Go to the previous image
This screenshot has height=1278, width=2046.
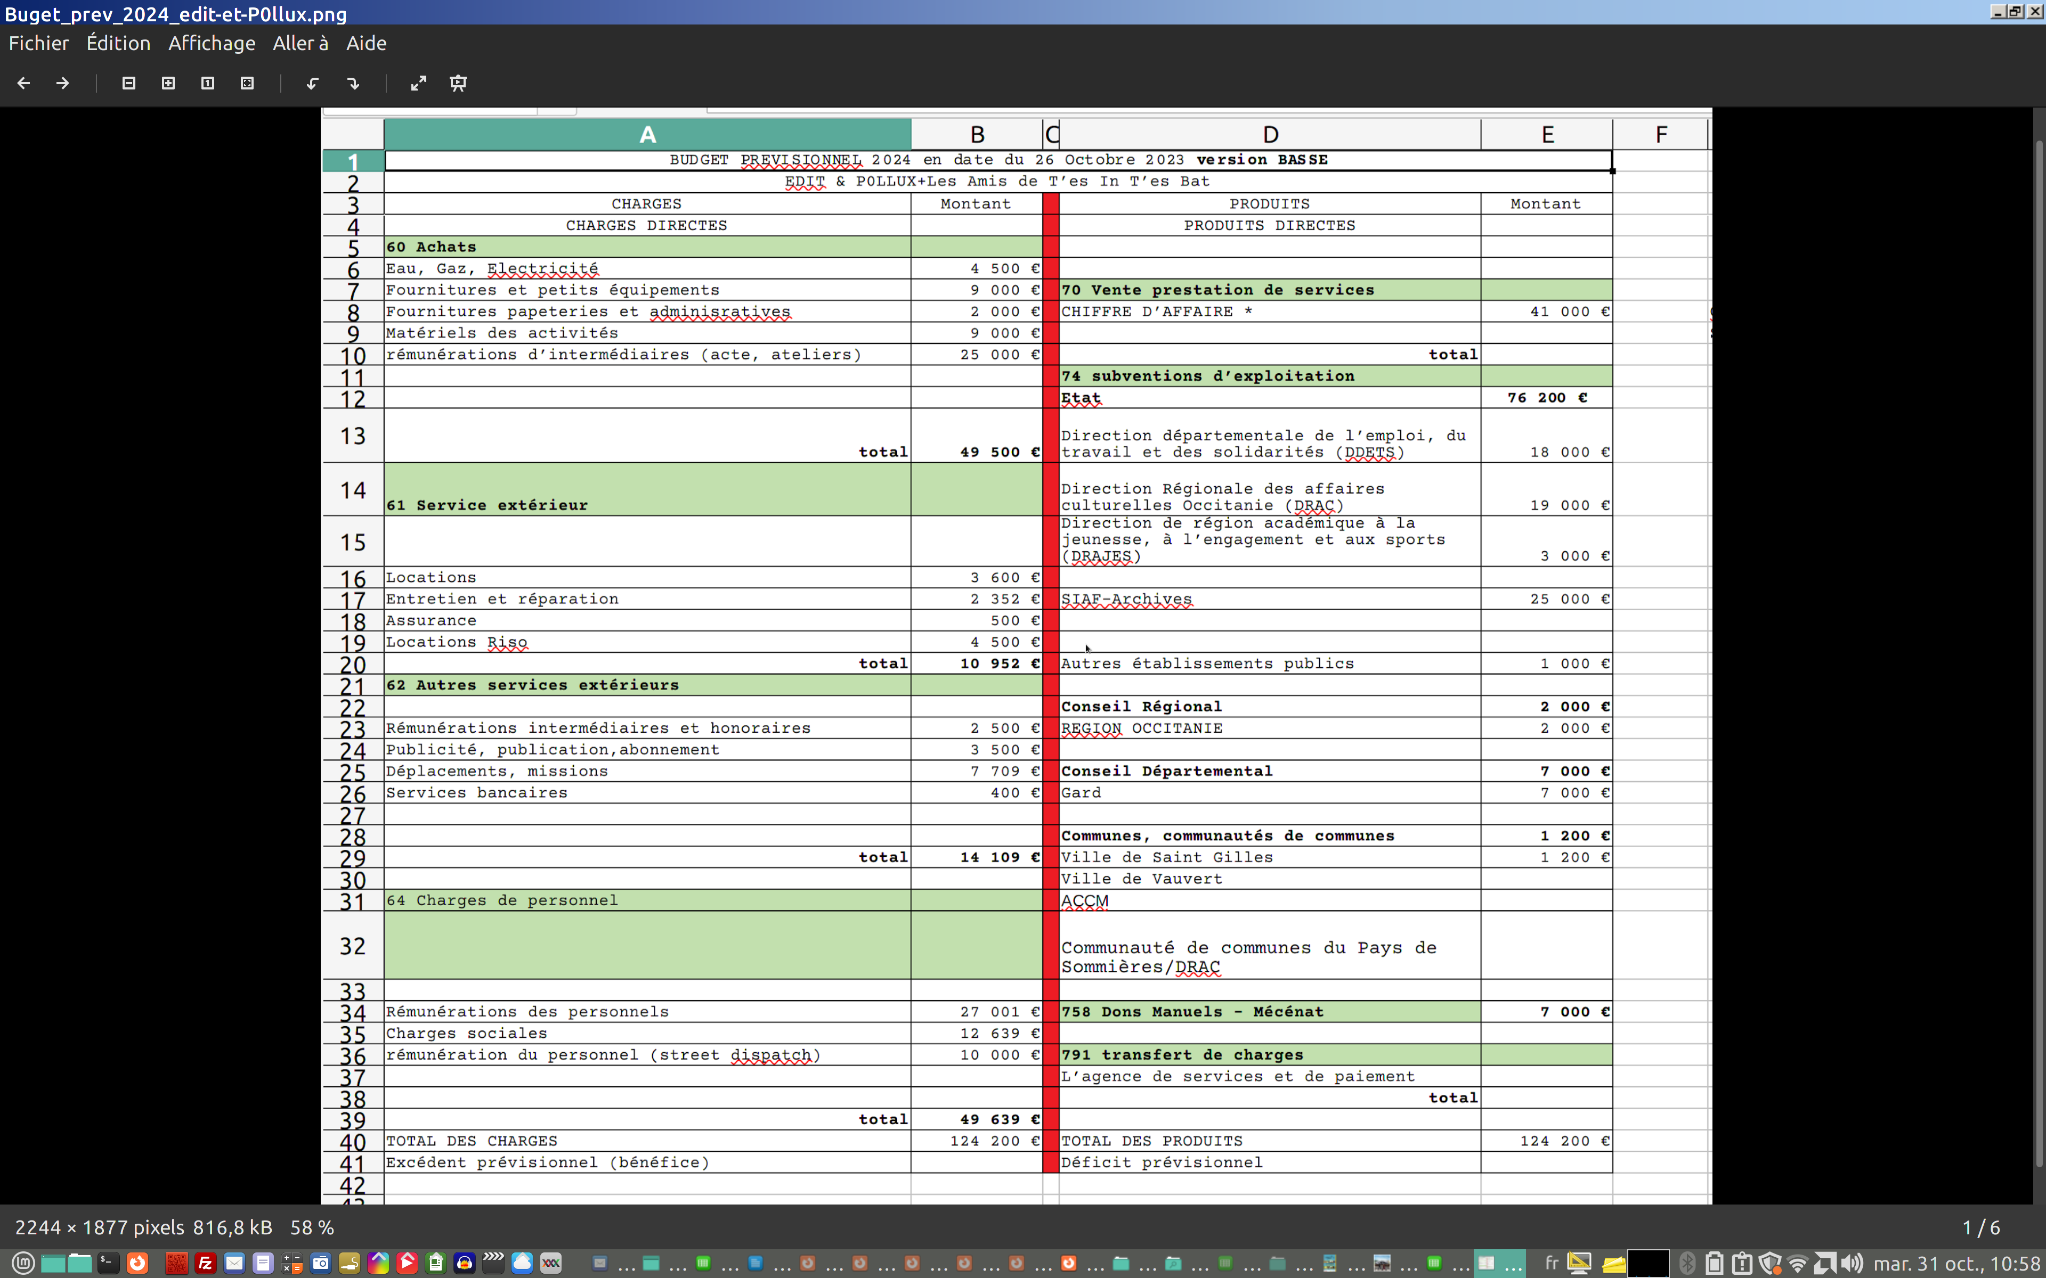click(23, 83)
